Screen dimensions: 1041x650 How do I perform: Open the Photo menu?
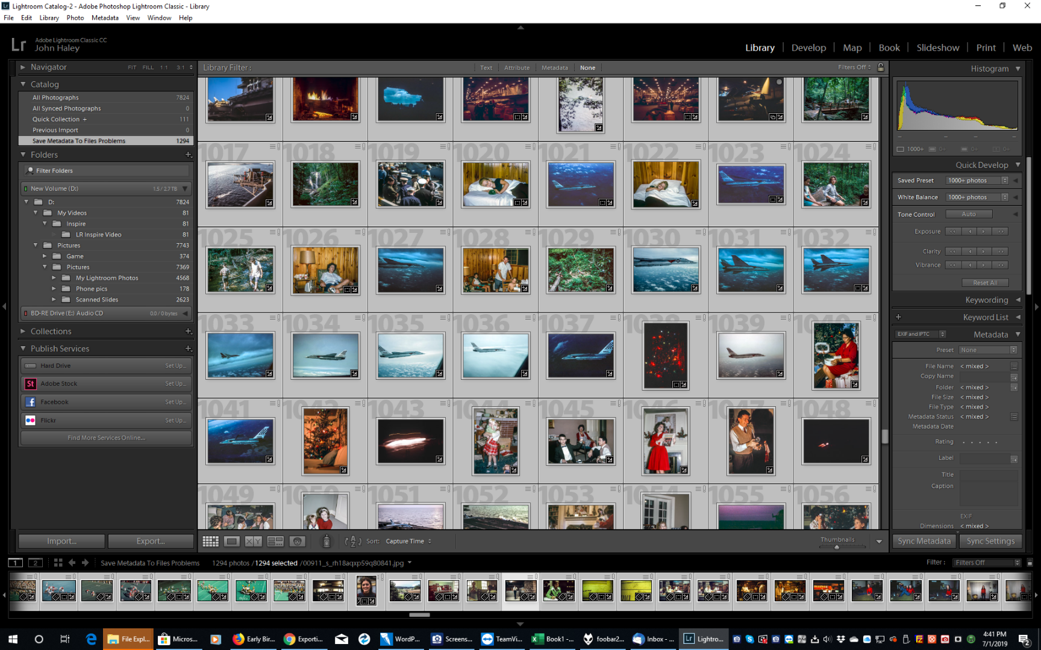[x=75, y=17]
